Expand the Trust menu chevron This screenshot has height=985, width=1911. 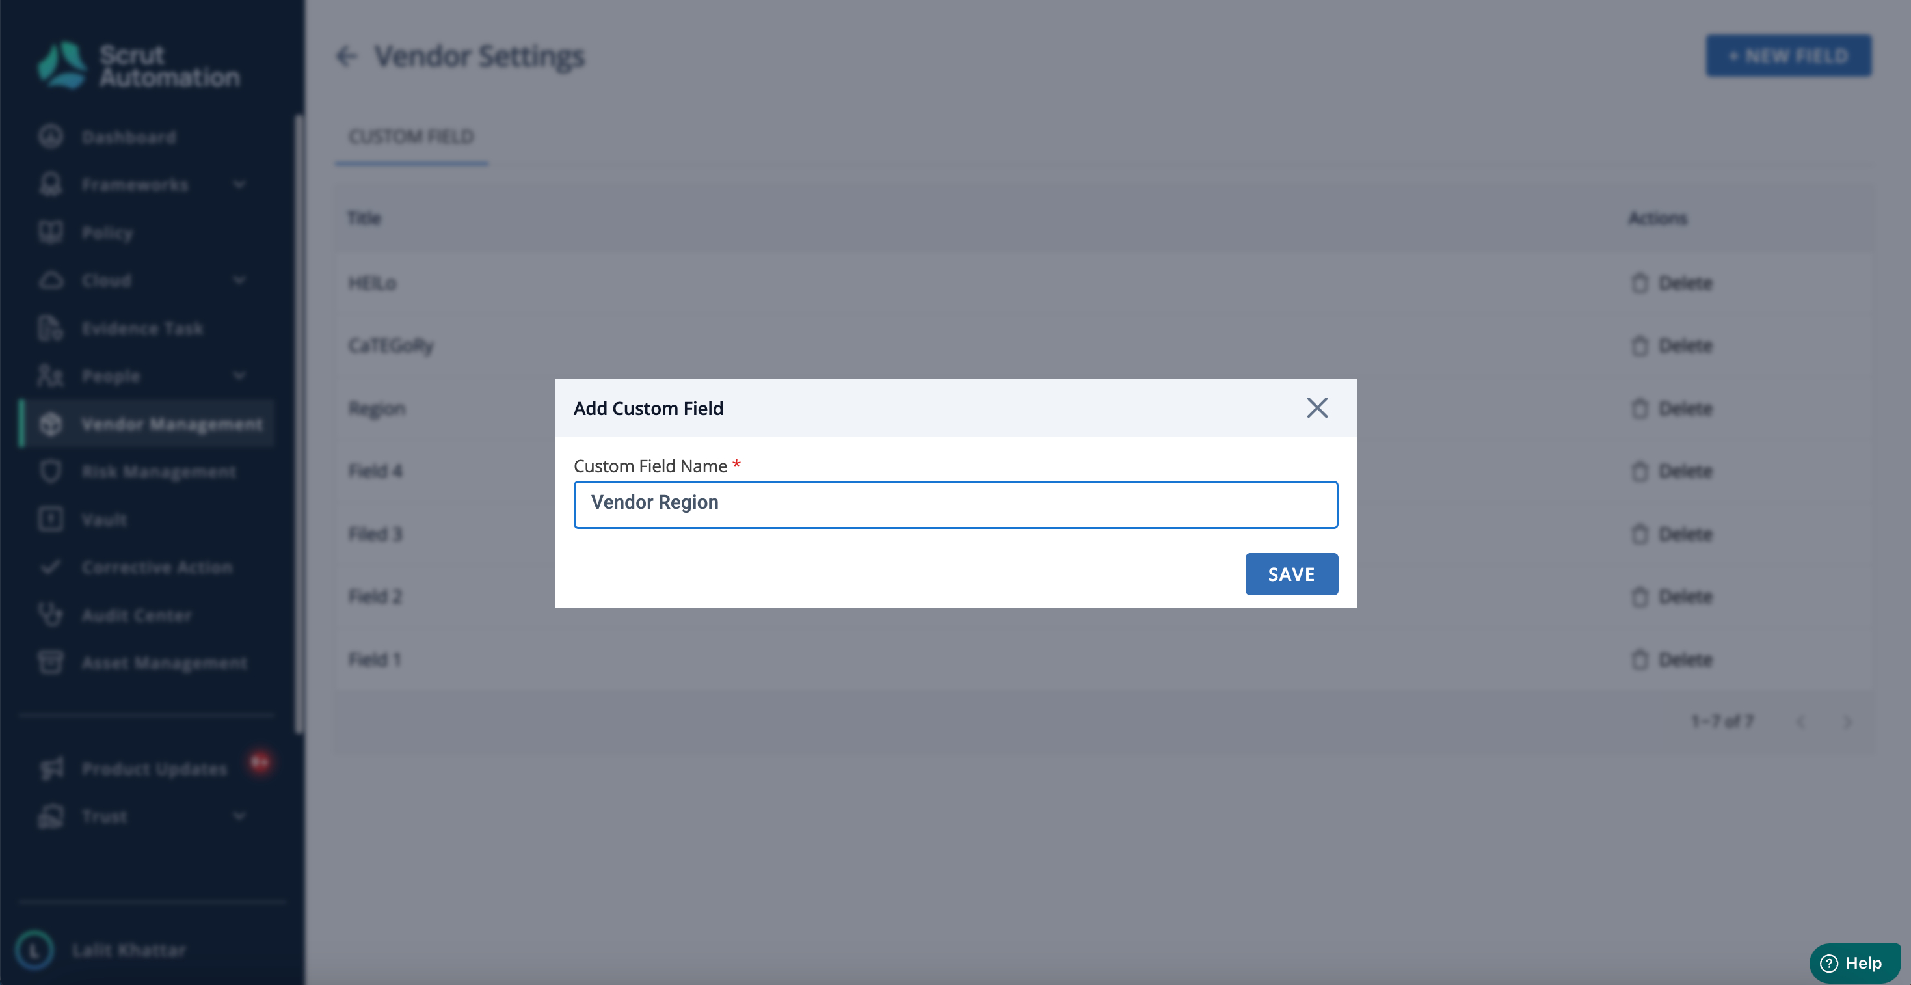pyautogui.click(x=239, y=816)
